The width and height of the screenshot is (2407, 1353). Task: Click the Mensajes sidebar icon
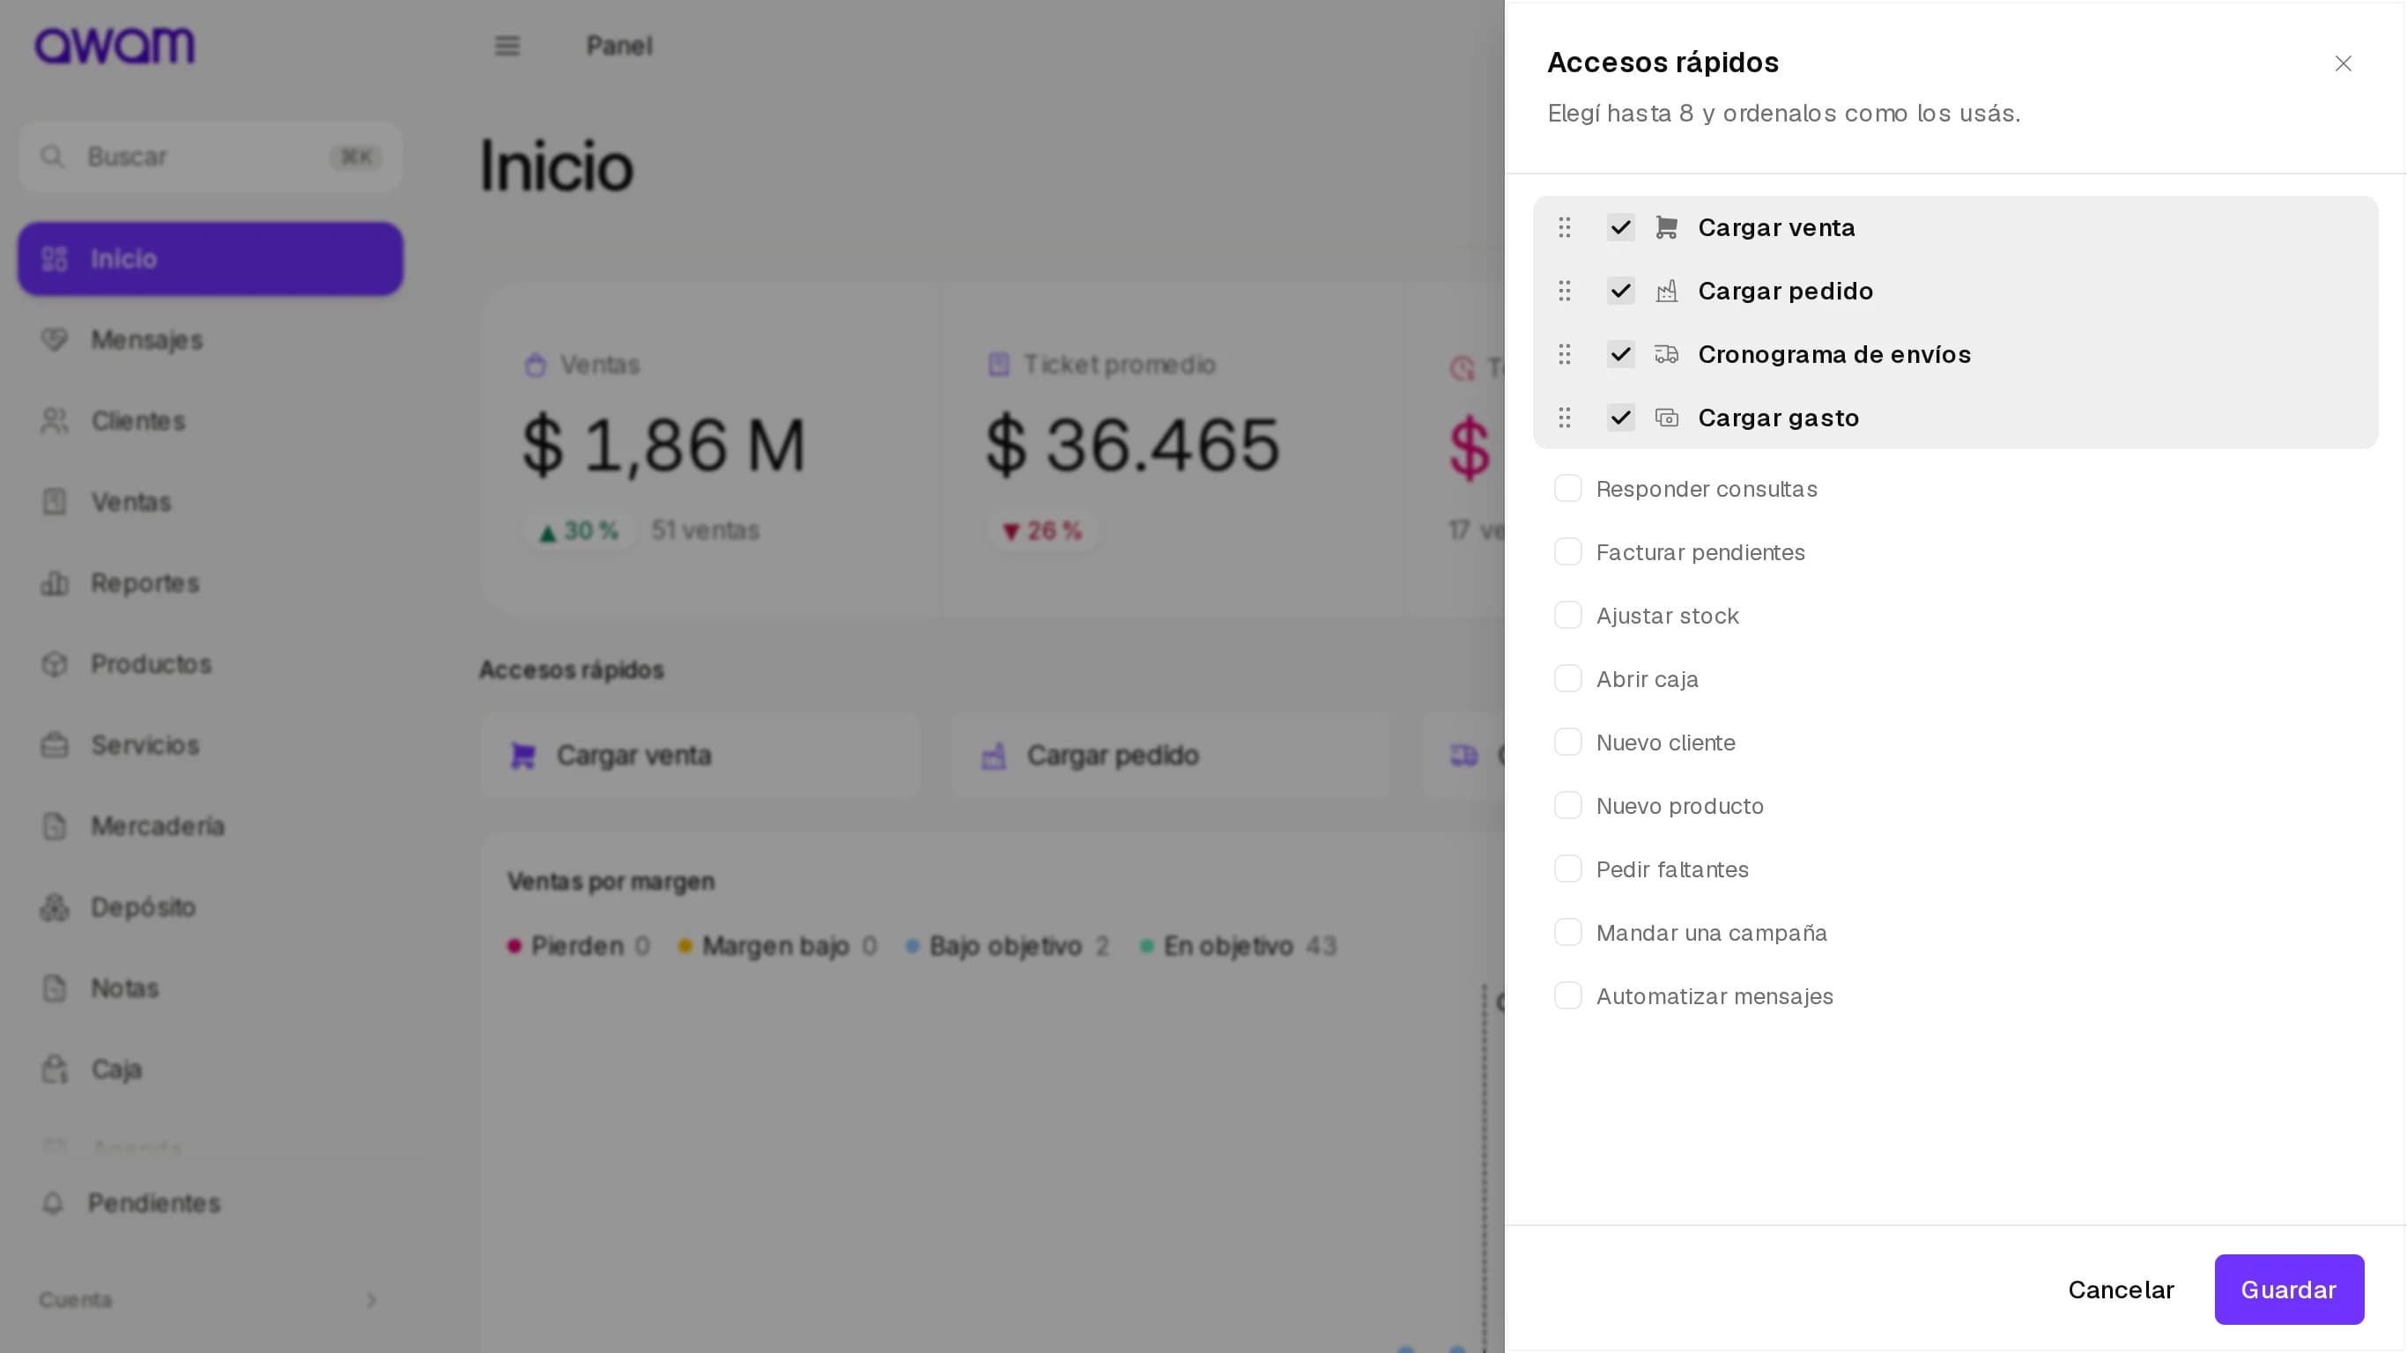point(55,339)
